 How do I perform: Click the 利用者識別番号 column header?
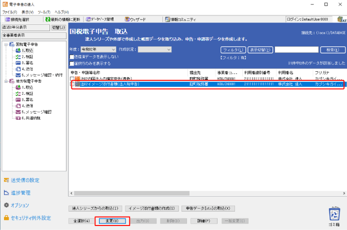point(259,73)
